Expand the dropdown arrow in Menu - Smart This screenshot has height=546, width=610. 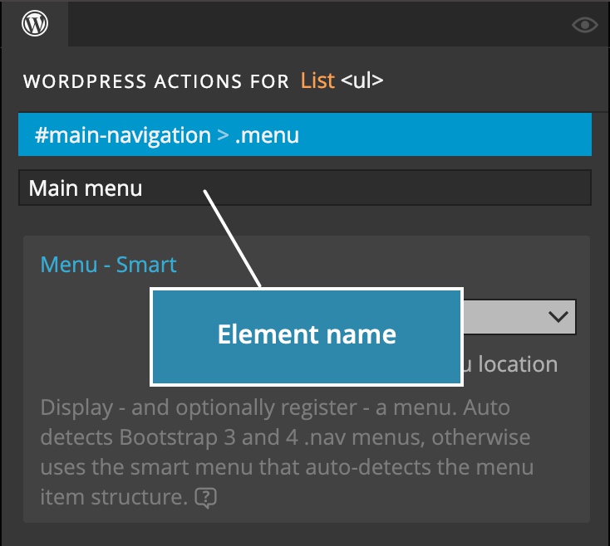tap(558, 316)
